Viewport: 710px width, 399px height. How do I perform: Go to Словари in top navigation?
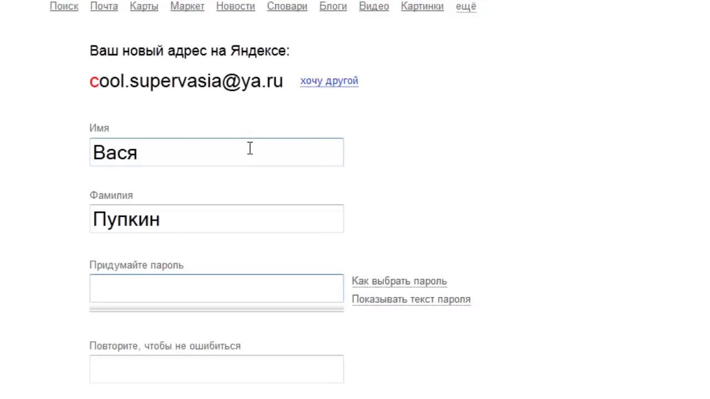[287, 6]
